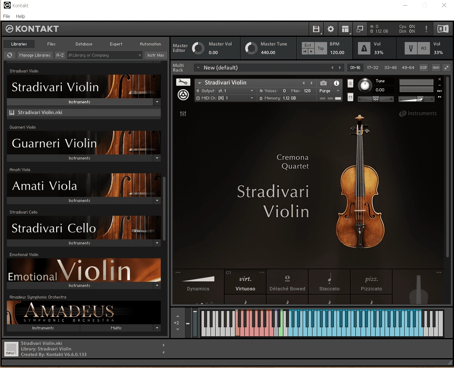Select the Staccato articulation

(329, 282)
